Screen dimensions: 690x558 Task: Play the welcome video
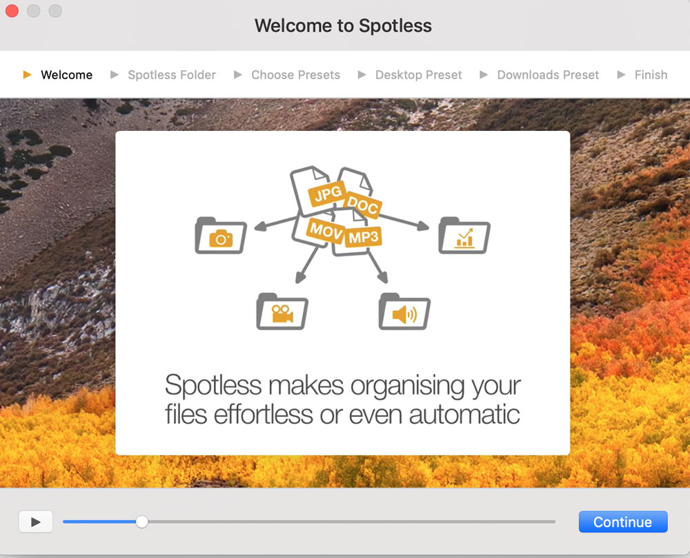[x=36, y=522]
